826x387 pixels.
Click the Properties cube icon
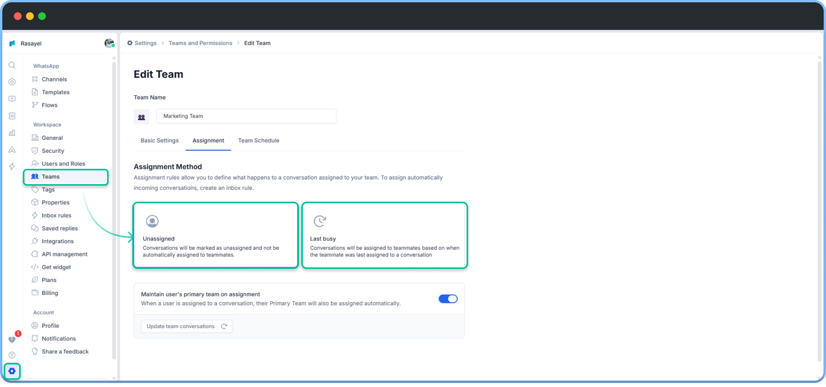tap(35, 202)
